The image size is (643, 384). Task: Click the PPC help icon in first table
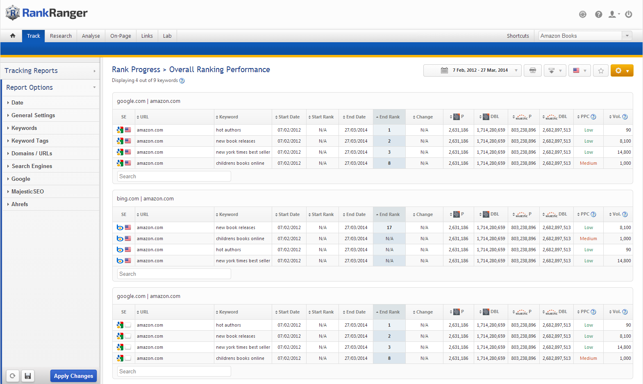click(x=593, y=117)
